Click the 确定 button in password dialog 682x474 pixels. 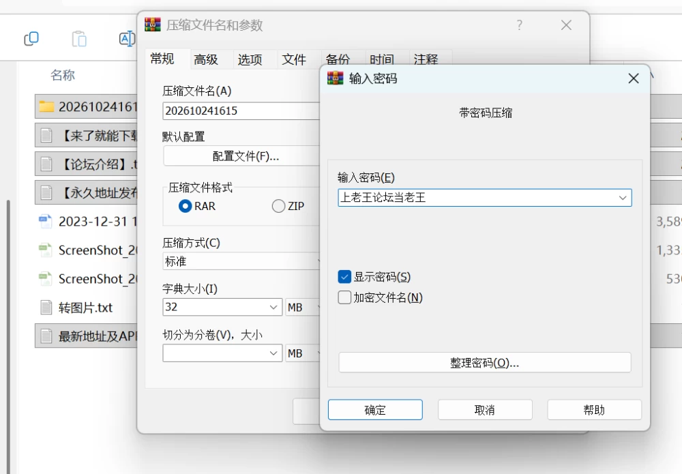(375, 410)
